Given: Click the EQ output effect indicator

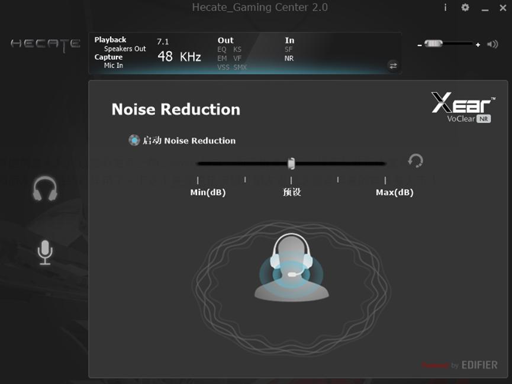Looking at the screenshot, I should point(222,50).
